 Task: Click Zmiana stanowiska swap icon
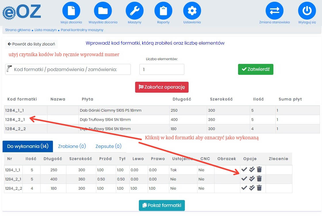tap(274, 11)
